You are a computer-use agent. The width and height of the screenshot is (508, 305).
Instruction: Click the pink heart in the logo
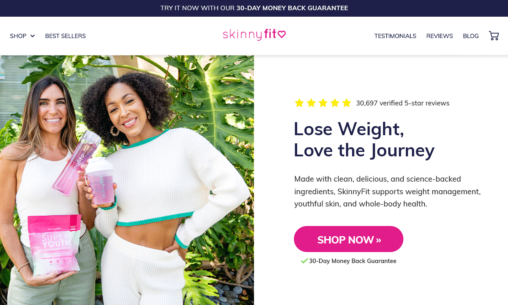pos(282,34)
